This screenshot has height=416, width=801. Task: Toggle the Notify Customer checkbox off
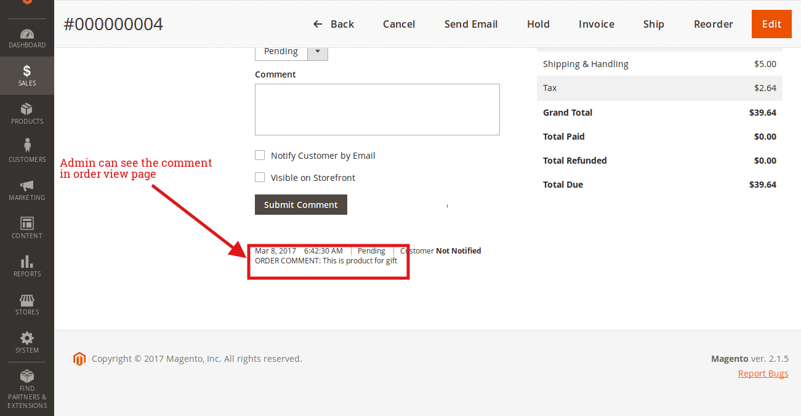click(x=260, y=155)
